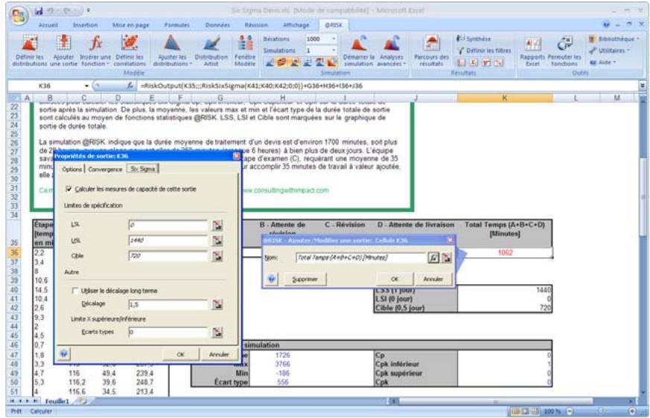Click the horizontal scrollbar

pyautogui.click(x=496, y=401)
